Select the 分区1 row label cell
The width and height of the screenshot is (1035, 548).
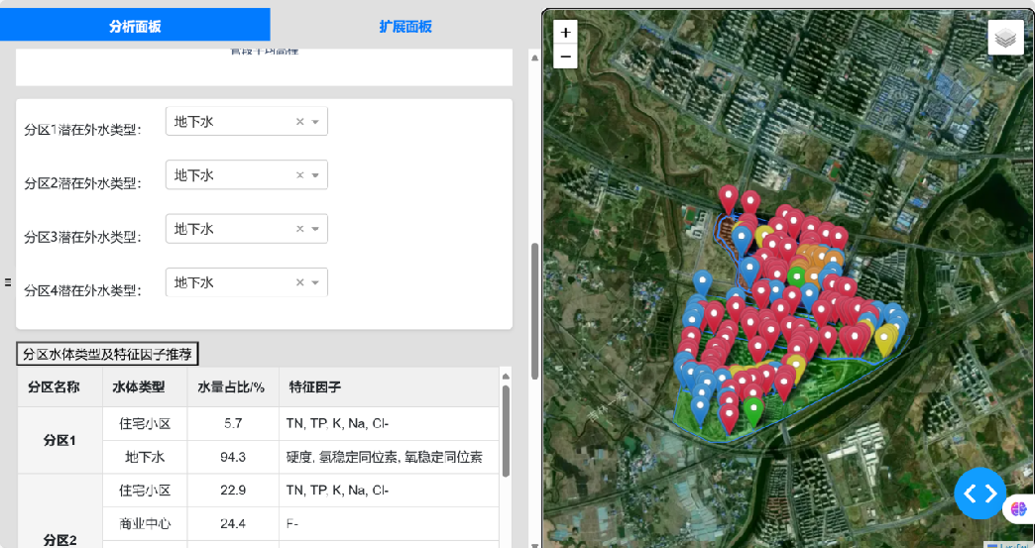point(60,441)
